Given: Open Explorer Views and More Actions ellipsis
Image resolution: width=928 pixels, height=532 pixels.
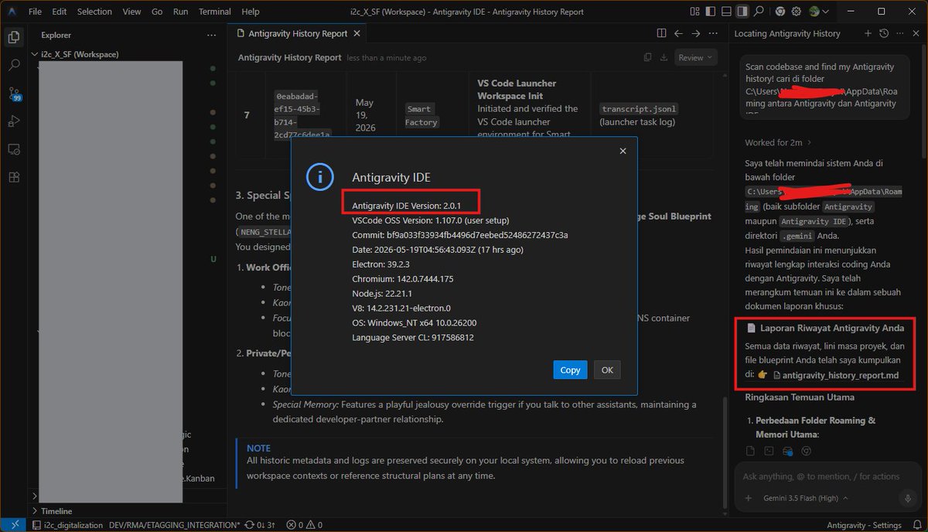Looking at the screenshot, I should coord(212,35).
